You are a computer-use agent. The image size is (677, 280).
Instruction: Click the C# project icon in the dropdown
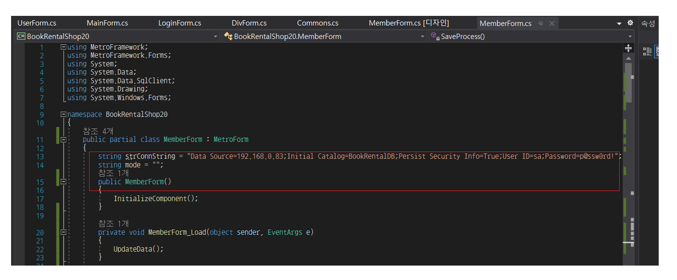click(21, 36)
